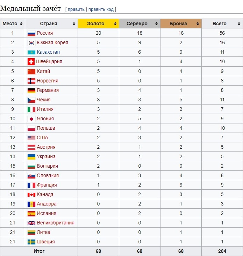243x256 pixels.
Task: Click the Norway flag icon
Action: pyautogui.click(x=31, y=81)
